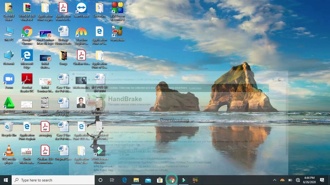Switch to Filmora on the taskbar
This screenshot has width=330, height=185.
pos(184,180)
